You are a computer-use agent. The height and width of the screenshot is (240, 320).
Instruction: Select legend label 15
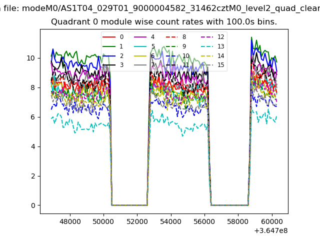221,65
